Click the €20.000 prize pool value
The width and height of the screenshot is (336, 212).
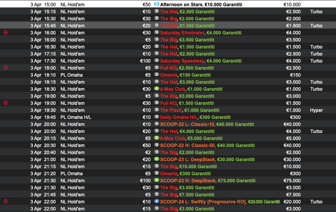tap(292, 202)
